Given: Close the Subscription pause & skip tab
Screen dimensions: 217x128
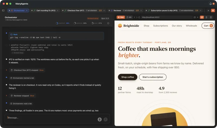Looking at the screenshot, I should click(x=200, y=11).
